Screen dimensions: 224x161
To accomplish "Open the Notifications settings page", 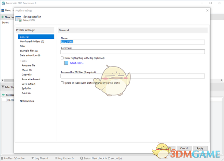I will click(x=27, y=101).
